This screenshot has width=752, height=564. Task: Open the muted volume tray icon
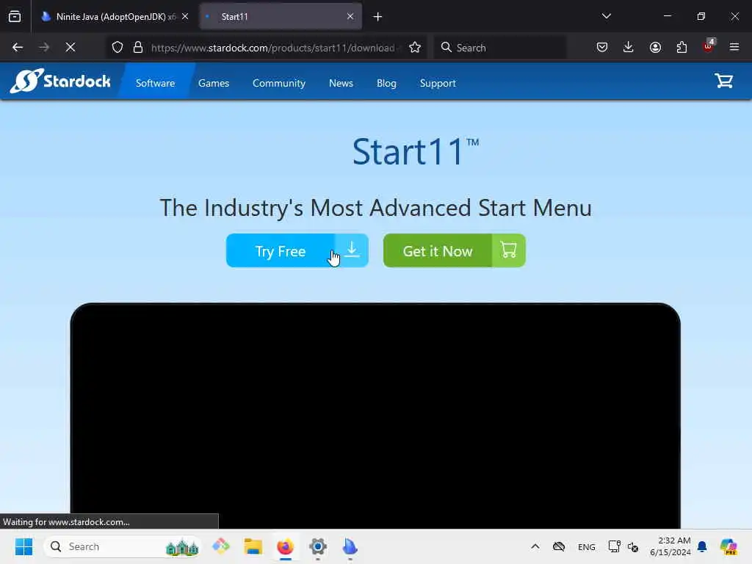(x=633, y=546)
